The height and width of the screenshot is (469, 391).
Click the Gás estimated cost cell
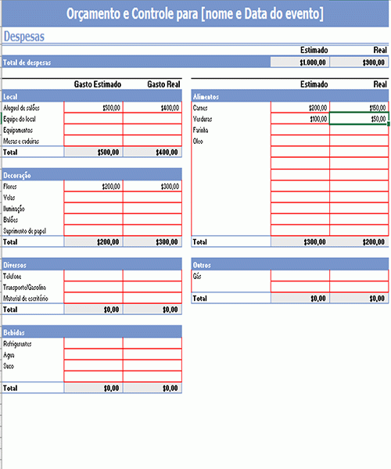click(300, 276)
